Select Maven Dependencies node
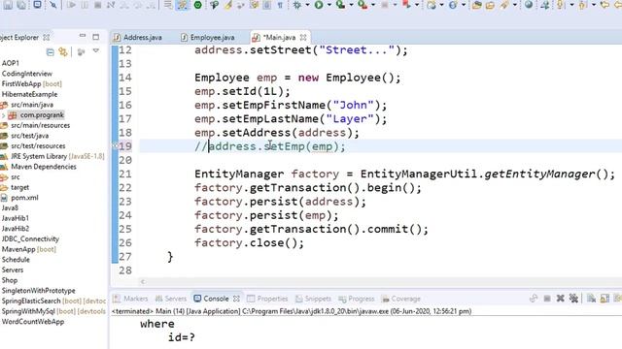 (x=44, y=167)
